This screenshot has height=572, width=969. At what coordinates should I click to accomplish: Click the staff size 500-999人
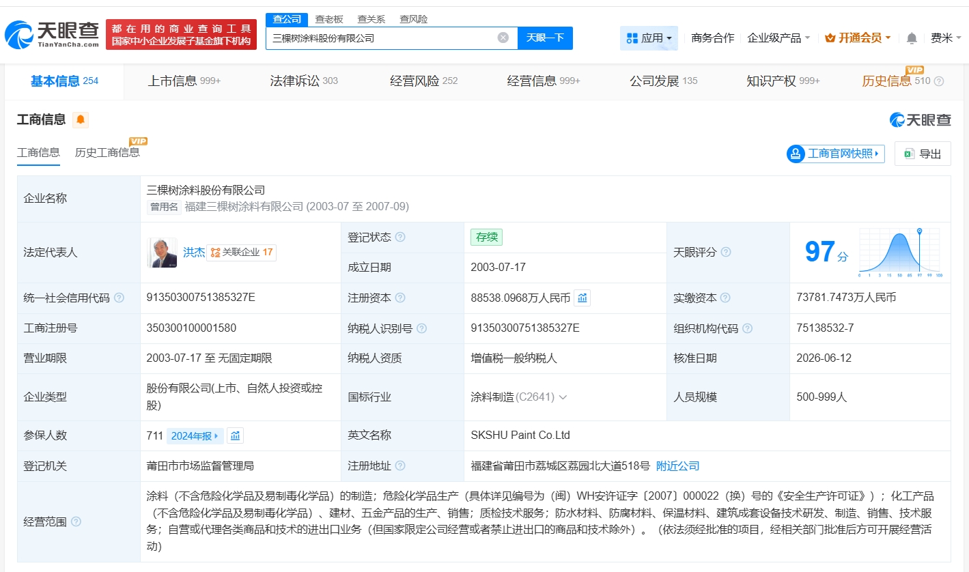pos(821,397)
